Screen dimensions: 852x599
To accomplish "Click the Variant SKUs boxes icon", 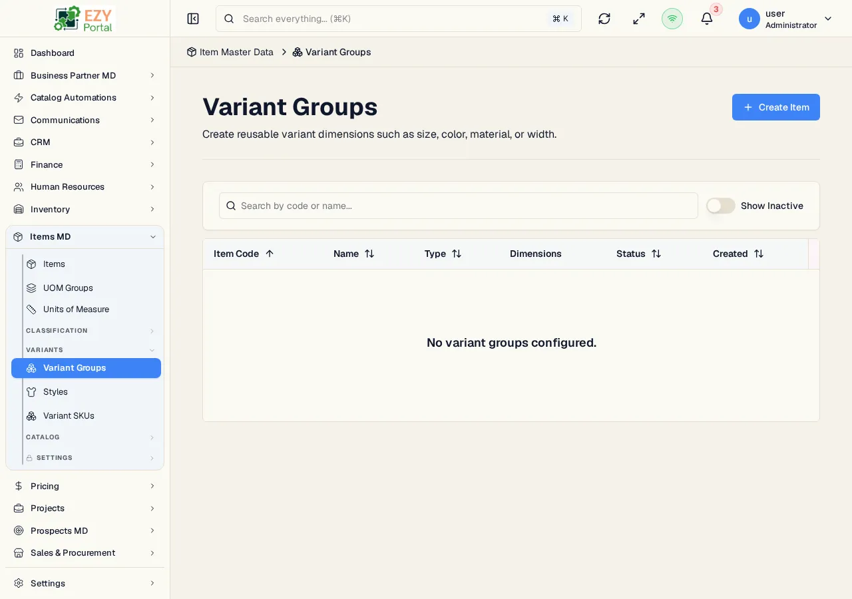I will coord(31,416).
